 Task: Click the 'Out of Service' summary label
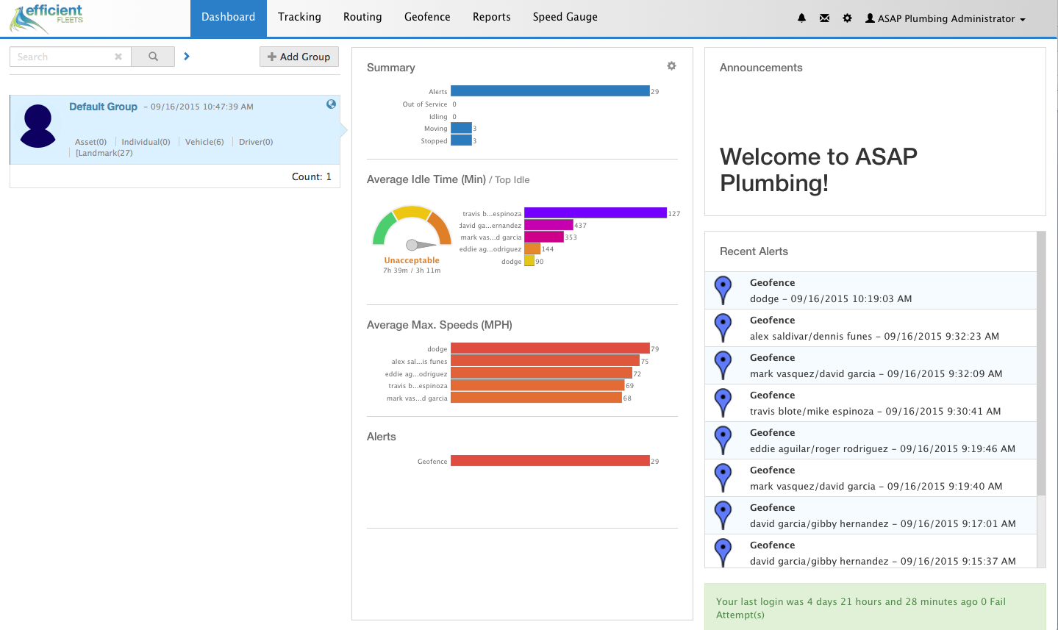(425, 104)
